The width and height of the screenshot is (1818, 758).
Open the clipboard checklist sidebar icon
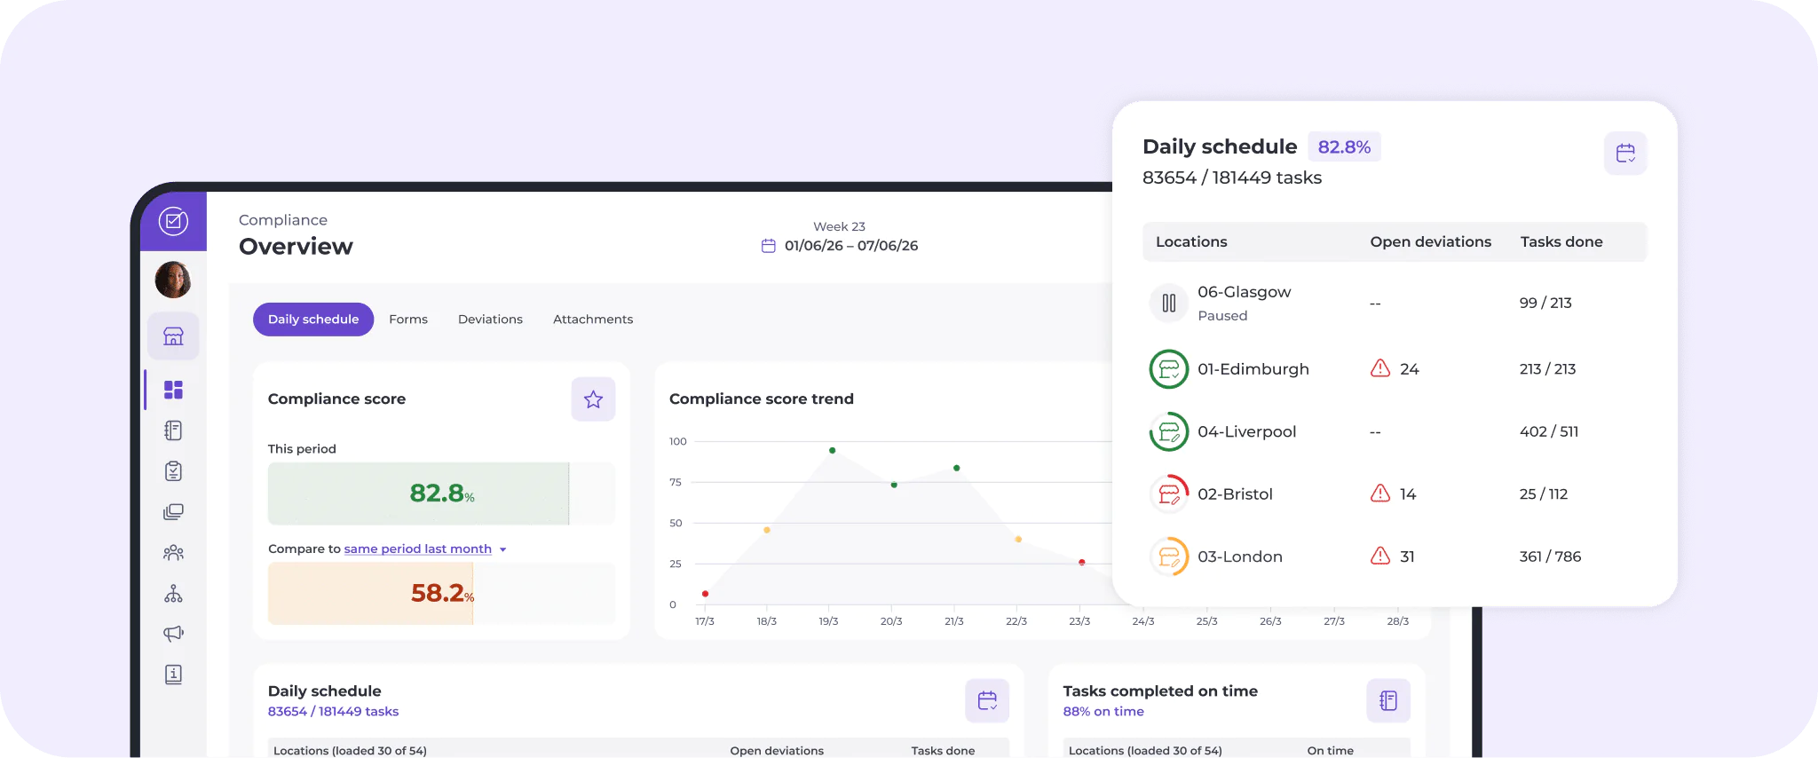(x=173, y=471)
